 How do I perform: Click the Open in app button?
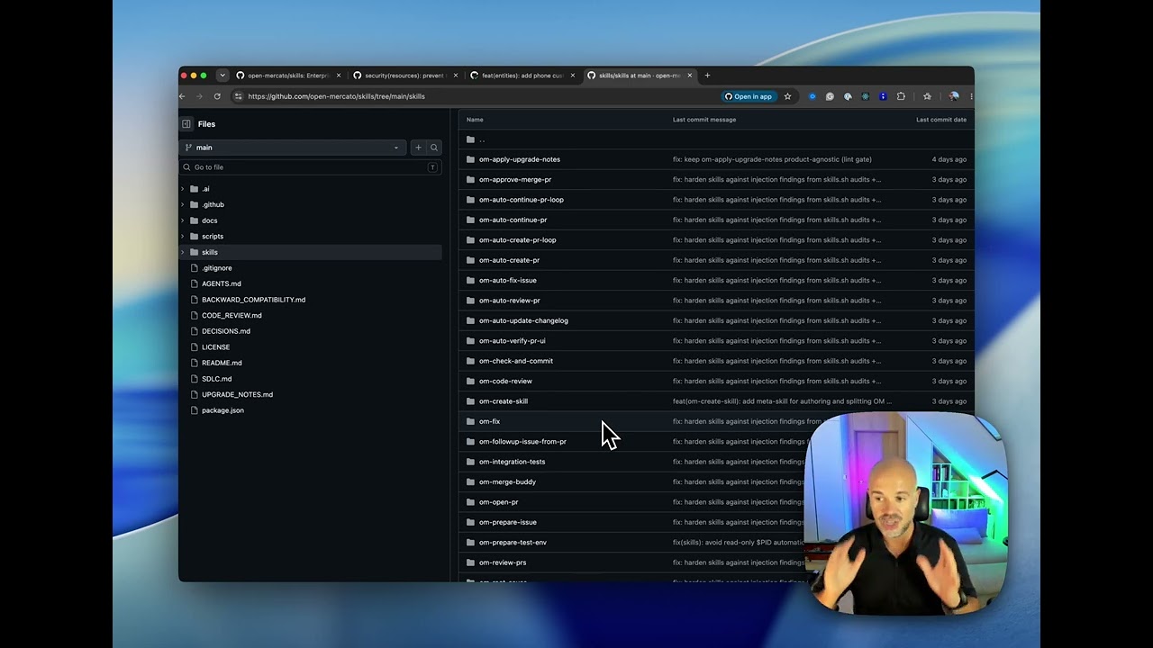[x=749, y=96]
